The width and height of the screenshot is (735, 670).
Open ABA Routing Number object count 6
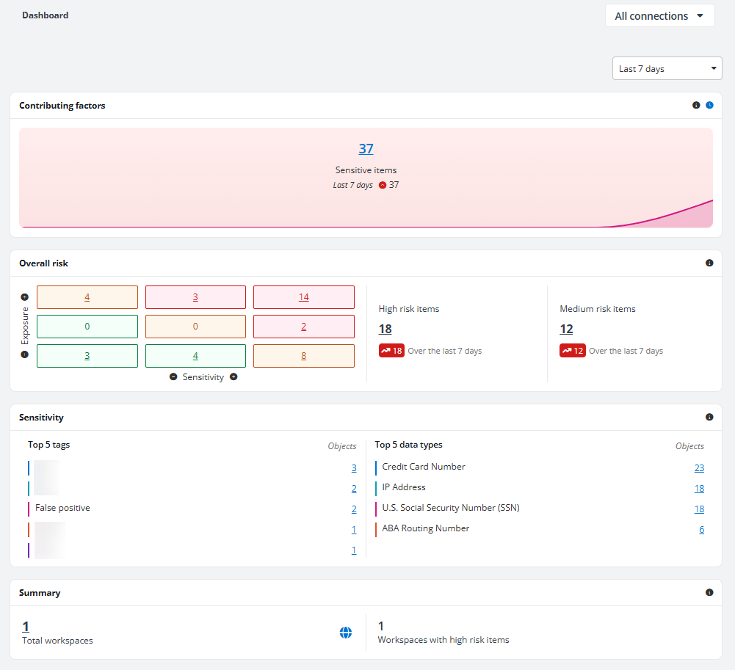point(702,529)
